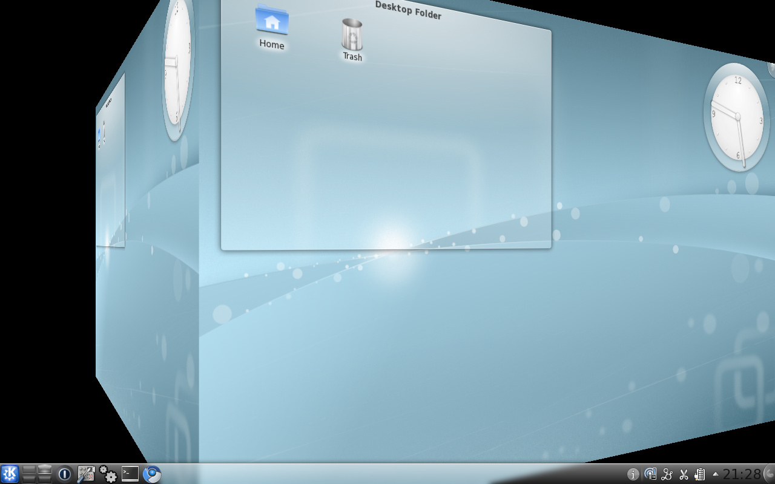Click the round activity switcher icon
The width and height of the screenshot is (775, 484).
pos(64,474)
